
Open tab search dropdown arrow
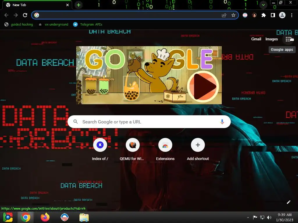click(263, 5)
